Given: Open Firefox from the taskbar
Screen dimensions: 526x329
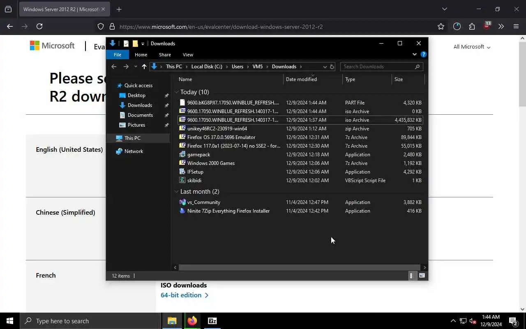Looking at the screenshot, I should [x=192, y=321].
